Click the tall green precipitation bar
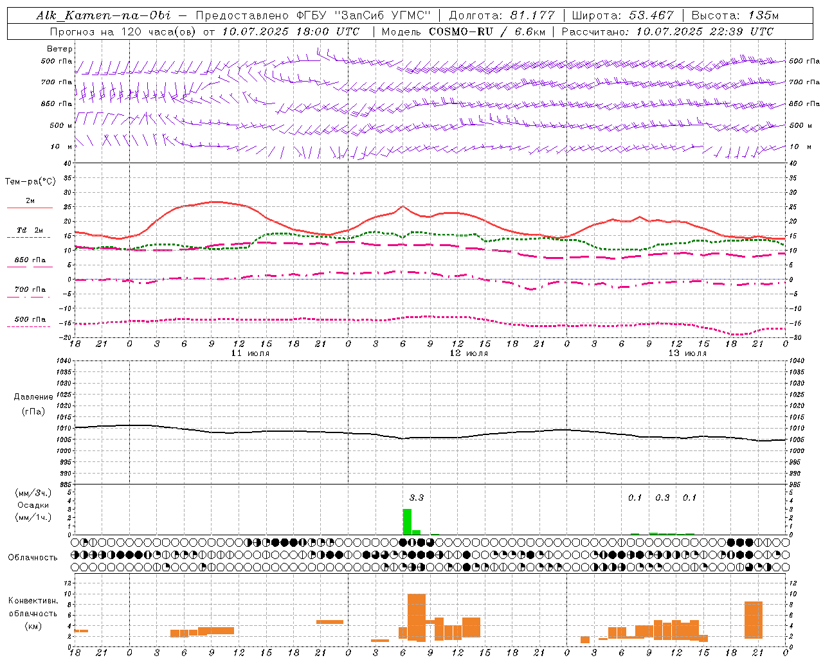823x658 pixels. (x=407, y=522)
